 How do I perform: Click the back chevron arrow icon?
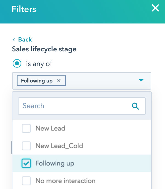(14, 40)
